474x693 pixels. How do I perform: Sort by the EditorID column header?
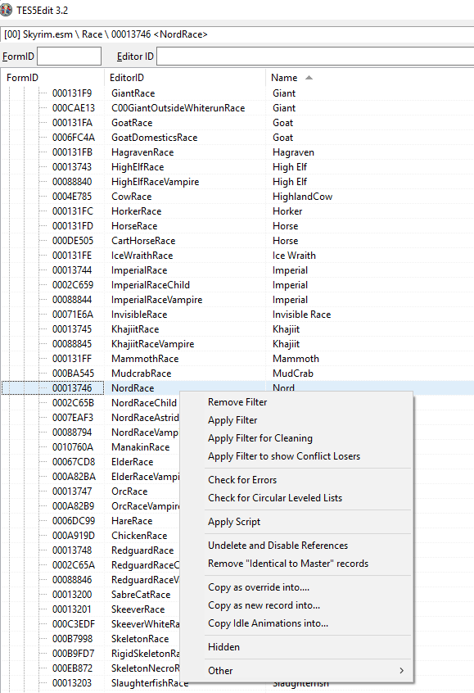127,78
